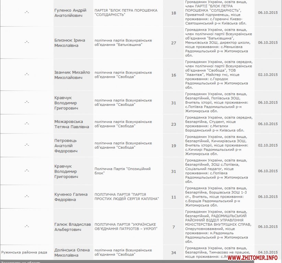Image resolution: width=282 pixels, height=263 pixels.
Task: Click the name Петровець Анатолій Федорович
Action: tap(66, 146)
